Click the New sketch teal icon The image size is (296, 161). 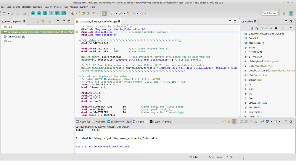(45, 13)
